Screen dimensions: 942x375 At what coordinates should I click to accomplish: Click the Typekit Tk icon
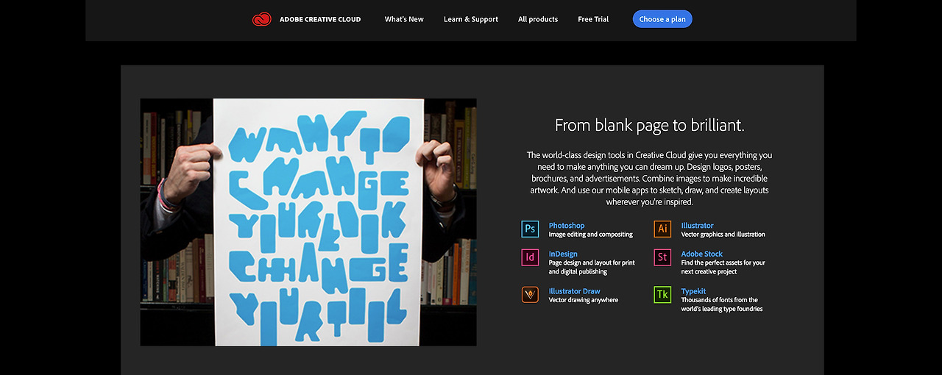(662, 295)
